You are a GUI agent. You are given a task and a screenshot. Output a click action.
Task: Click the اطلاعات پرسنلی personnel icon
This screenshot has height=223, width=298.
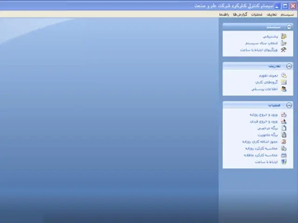[284, 89]
